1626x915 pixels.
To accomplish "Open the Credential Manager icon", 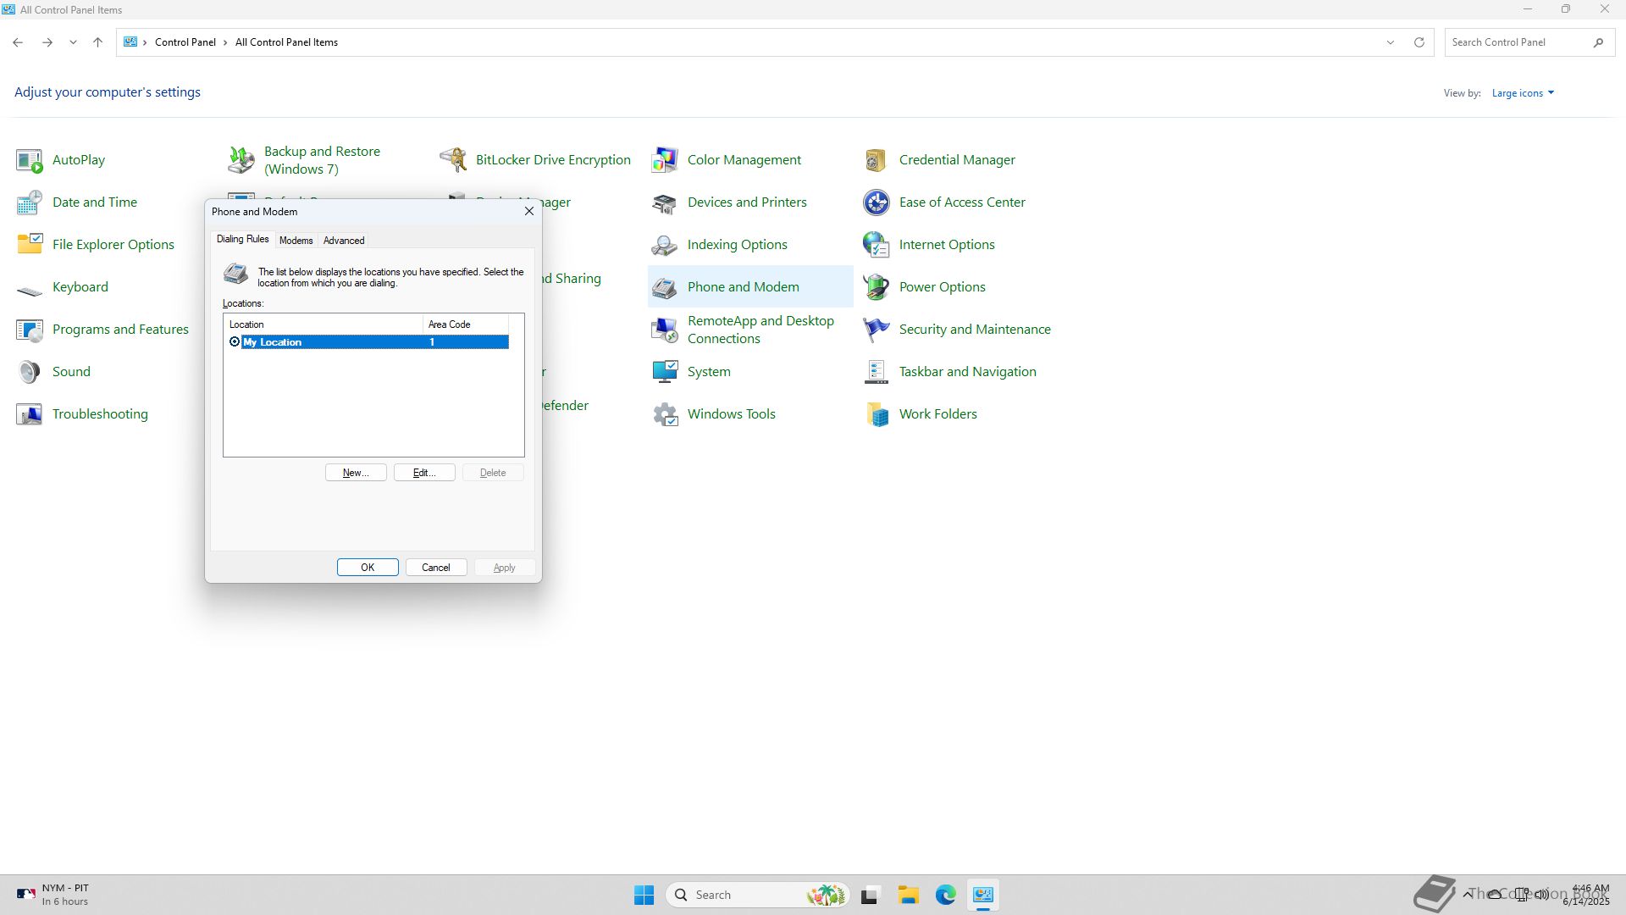I will tap(877, 160).
